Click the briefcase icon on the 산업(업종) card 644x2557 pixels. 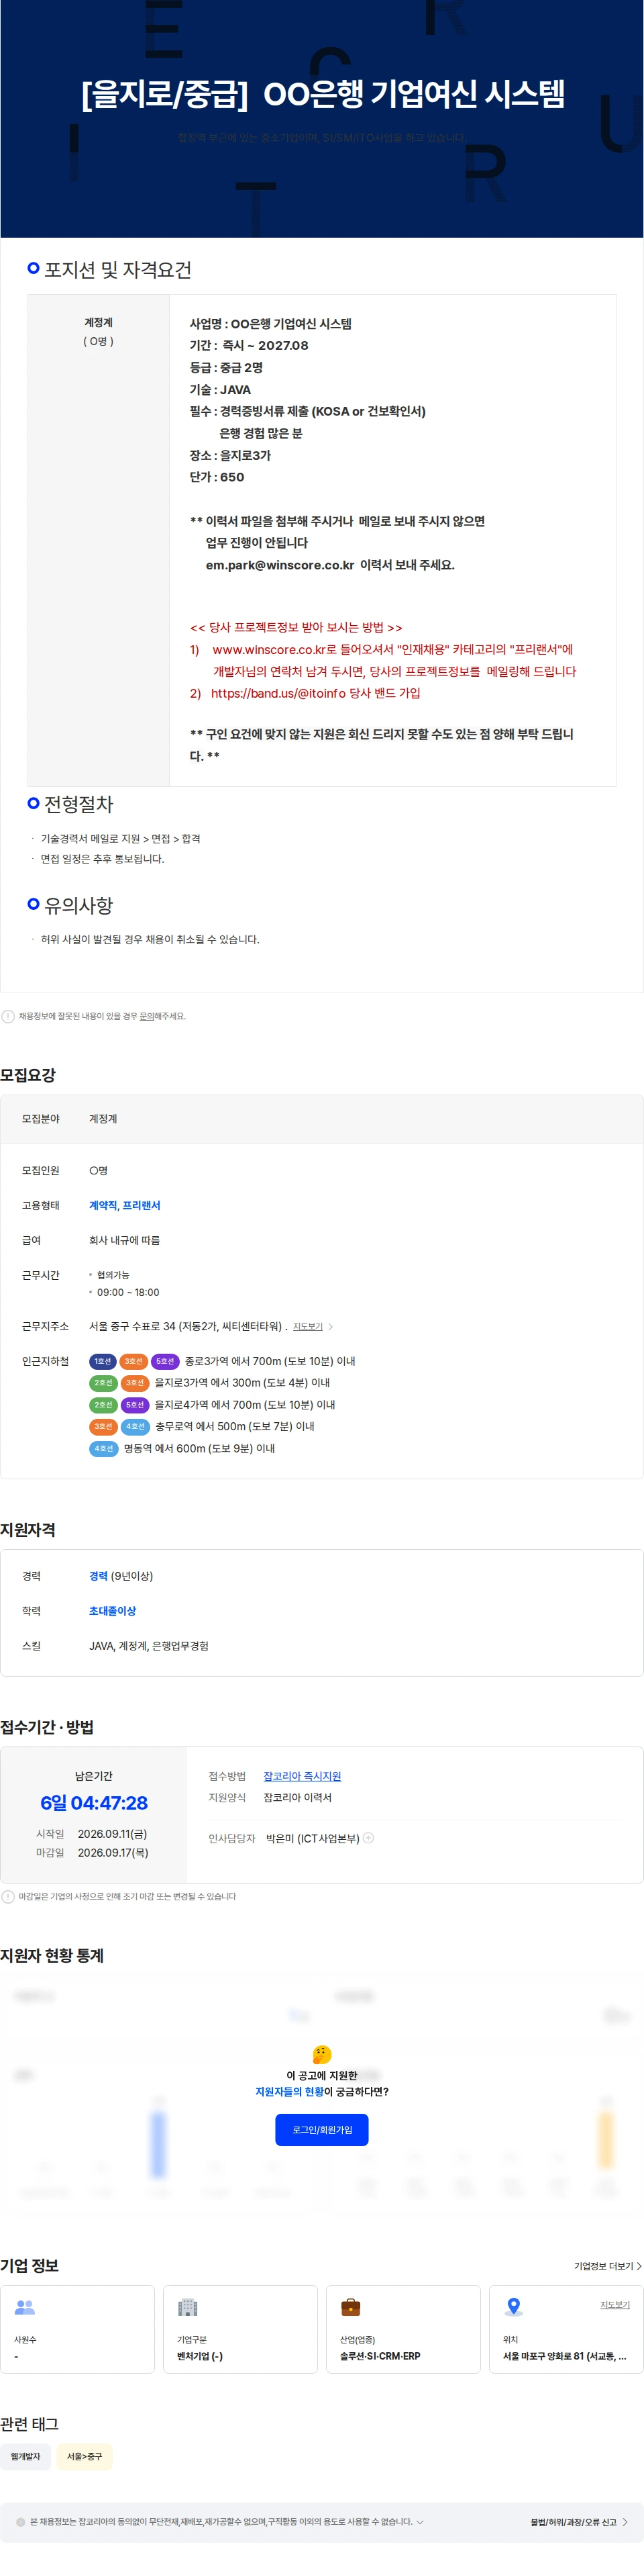[x=350, y=2307]
